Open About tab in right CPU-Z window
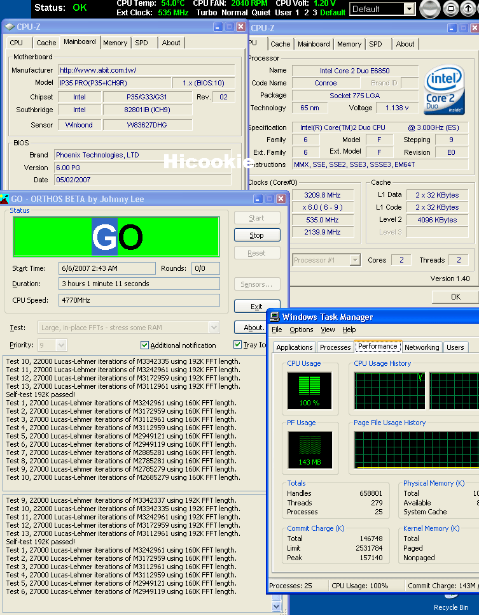 click(405, 45)
